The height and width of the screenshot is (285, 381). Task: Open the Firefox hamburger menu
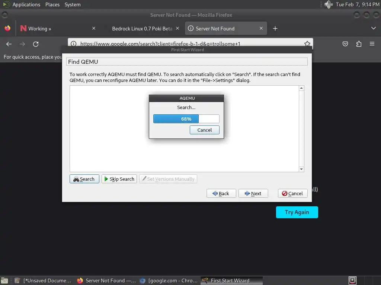(372, 44)
